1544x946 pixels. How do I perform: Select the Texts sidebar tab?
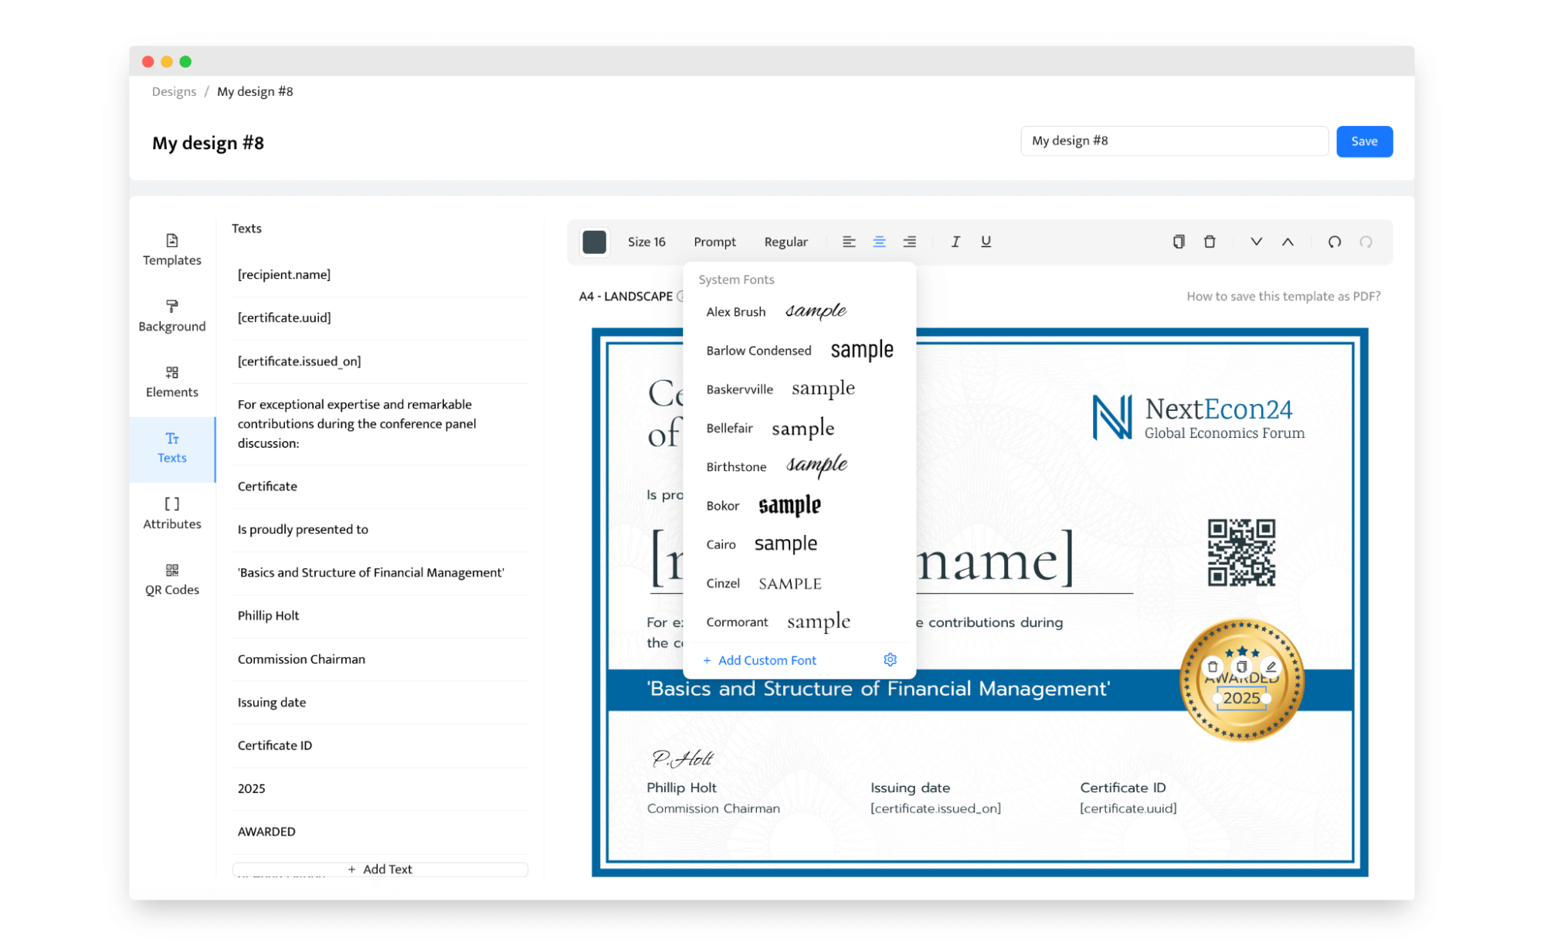coord(171,448)
